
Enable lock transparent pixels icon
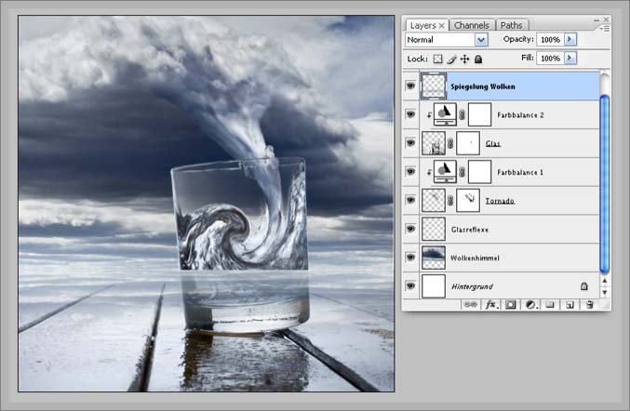point(438,59)
